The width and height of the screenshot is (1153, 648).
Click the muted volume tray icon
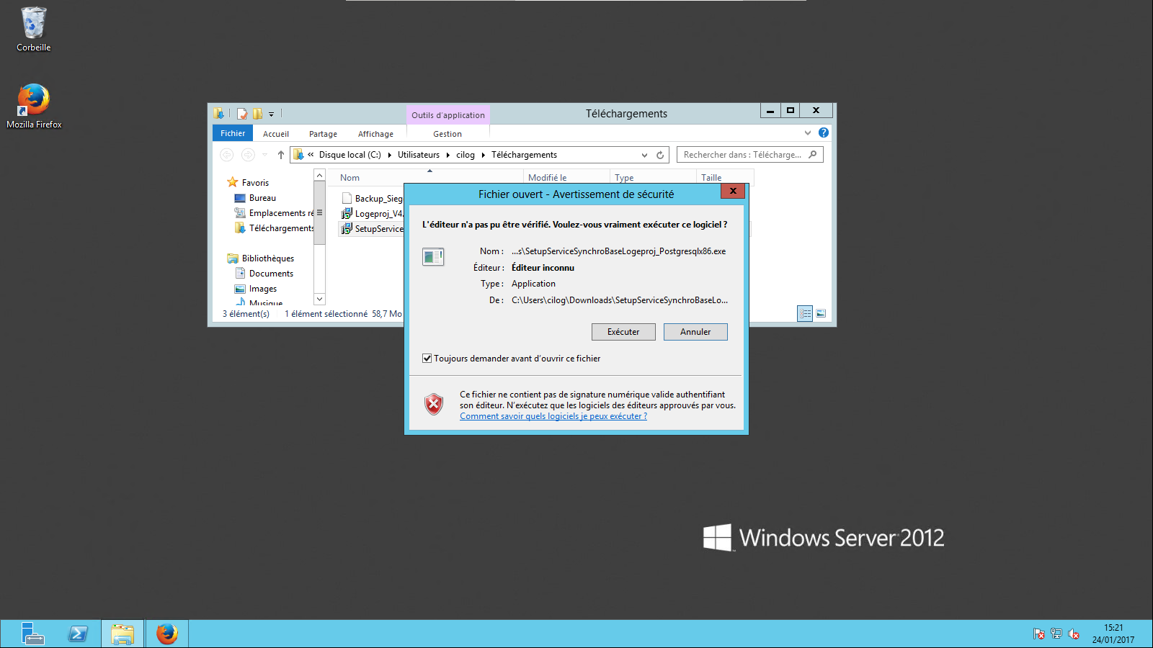(x=1074, y=634)
